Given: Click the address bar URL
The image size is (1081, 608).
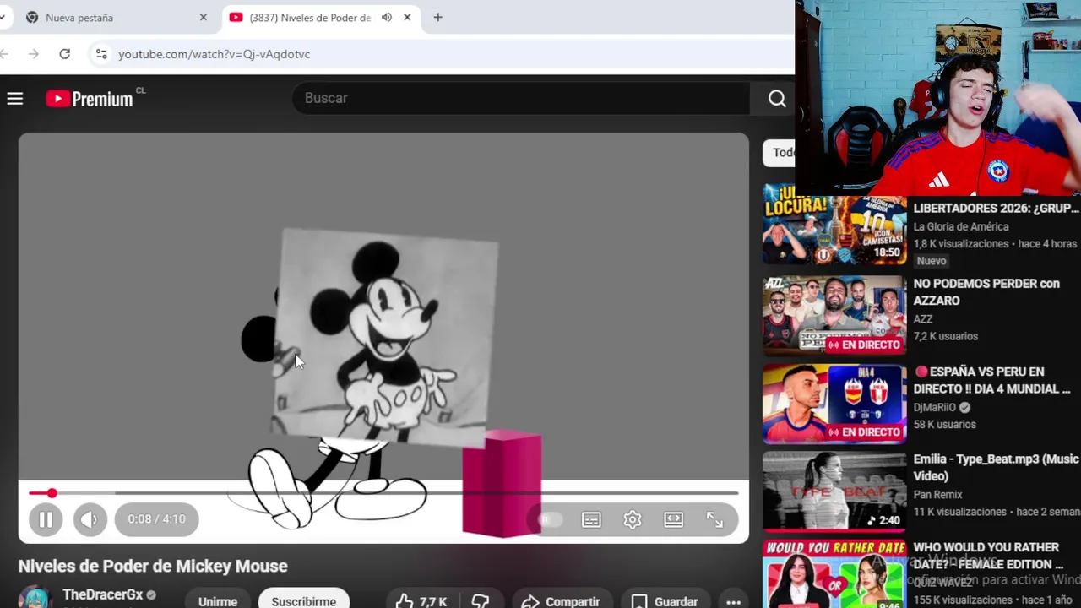Looking at the screenshot, I should click(x=214, y=54).
